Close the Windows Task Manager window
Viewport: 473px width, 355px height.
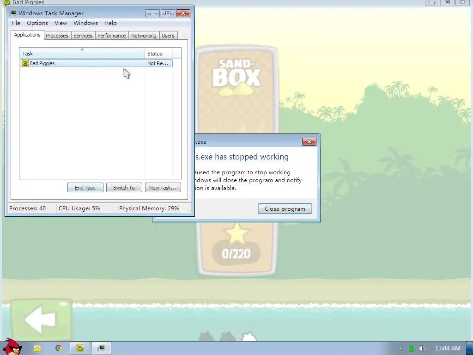click(183, 13)
